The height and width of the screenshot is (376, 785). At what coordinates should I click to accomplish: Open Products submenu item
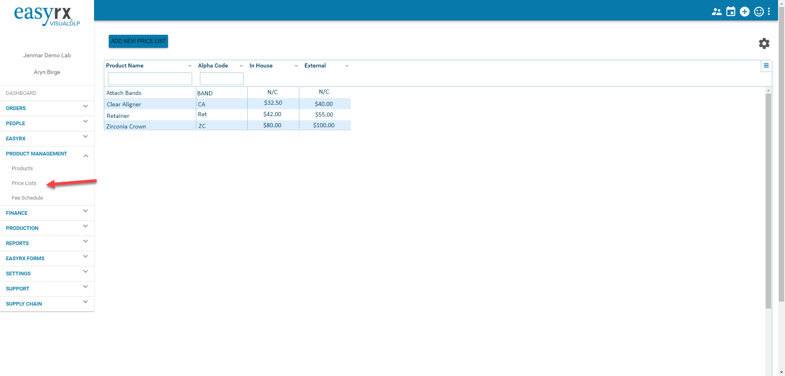click(22, 169)
